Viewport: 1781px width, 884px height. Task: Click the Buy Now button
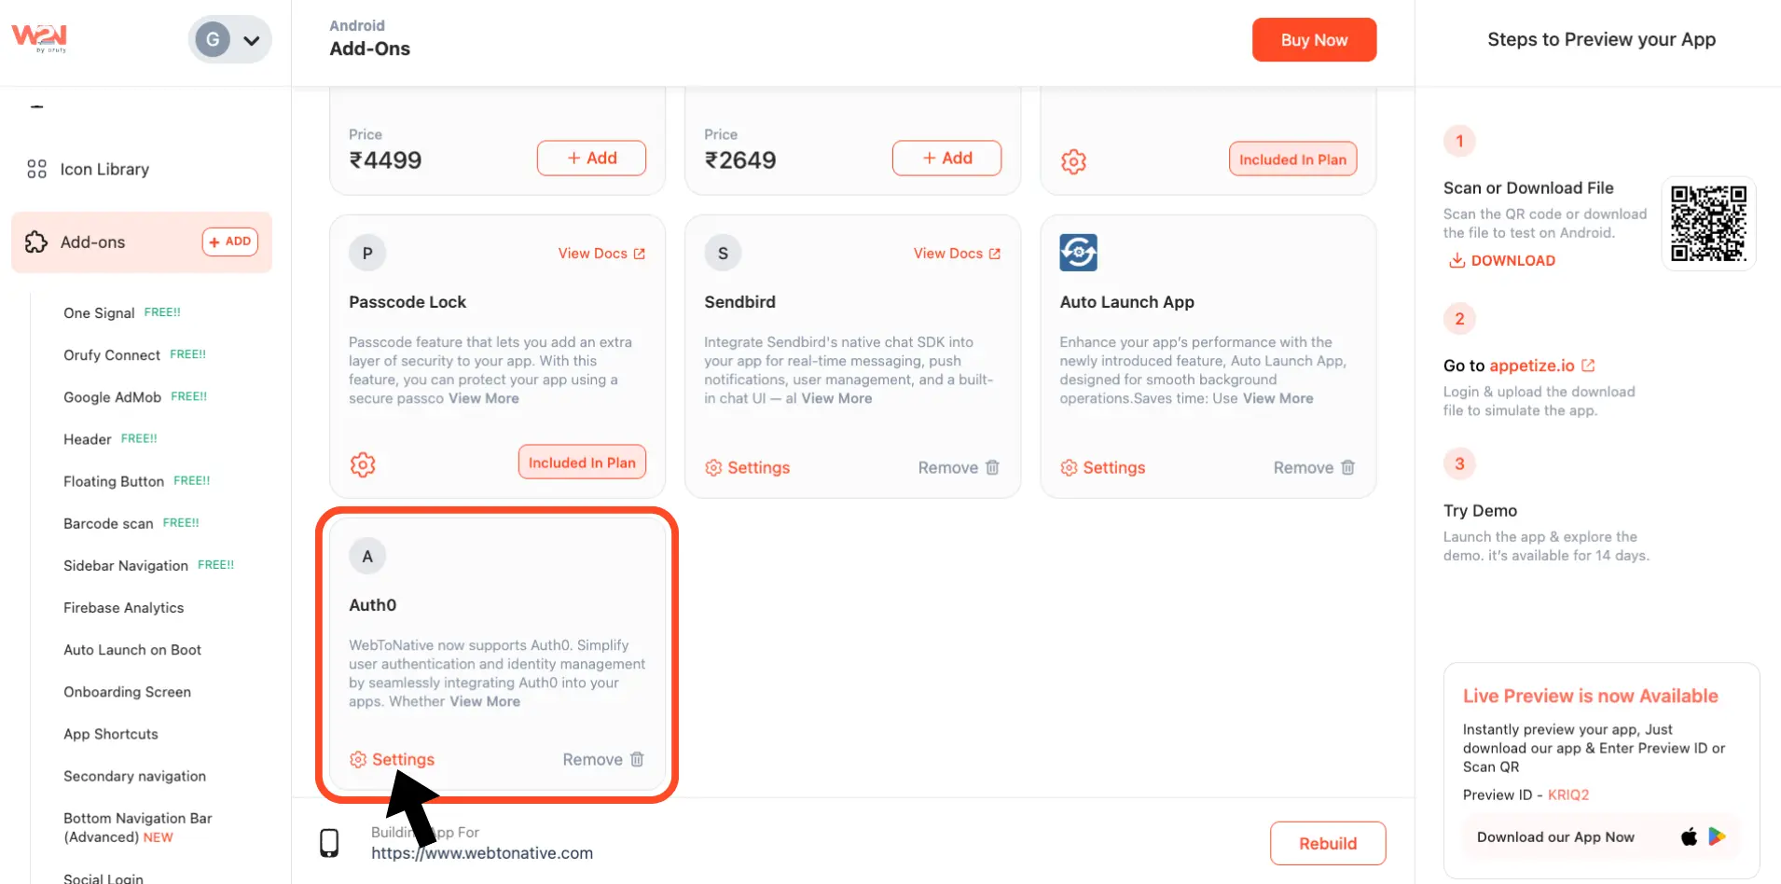[x=1313, y=40]
